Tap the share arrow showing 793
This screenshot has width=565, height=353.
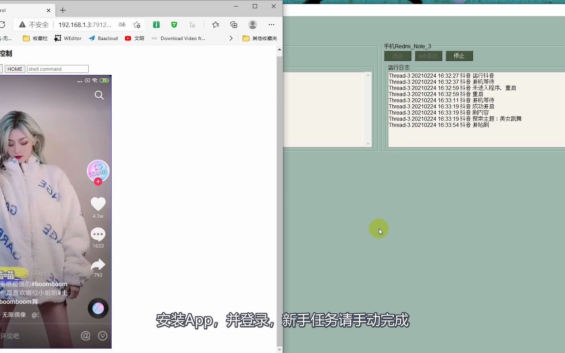coord(98,264)
